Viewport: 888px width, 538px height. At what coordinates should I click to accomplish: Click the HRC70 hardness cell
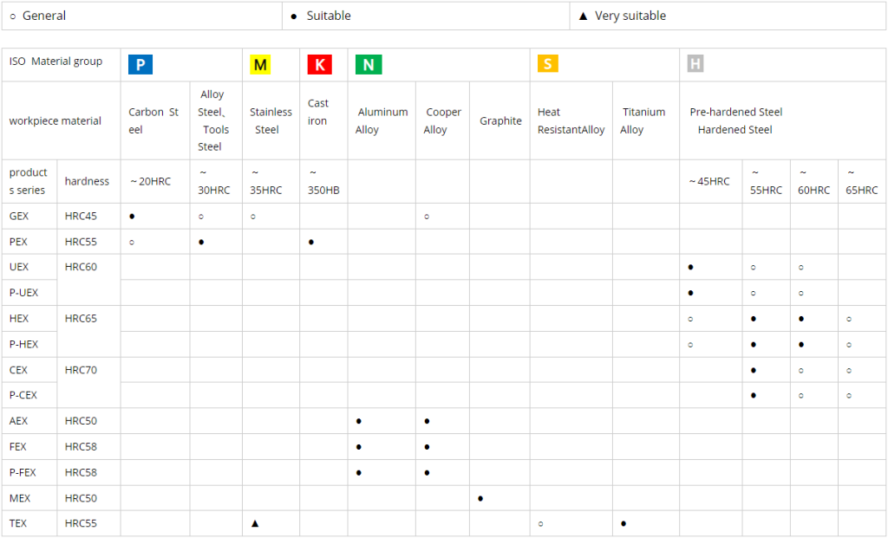coord(81,370)
